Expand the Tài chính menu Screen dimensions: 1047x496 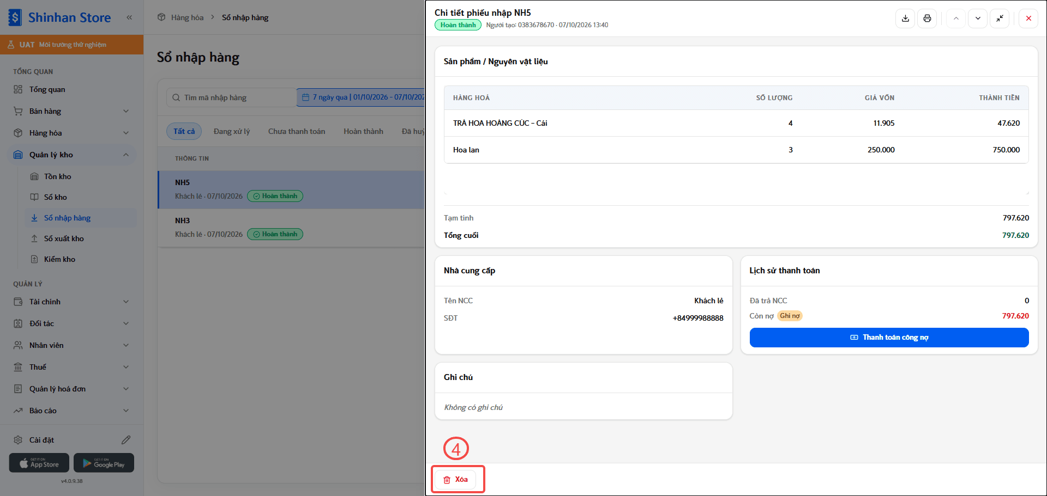point(72,302)
